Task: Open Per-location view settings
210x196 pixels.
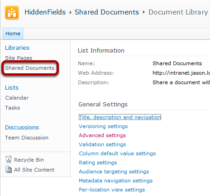Action: [x=112, y=190]
